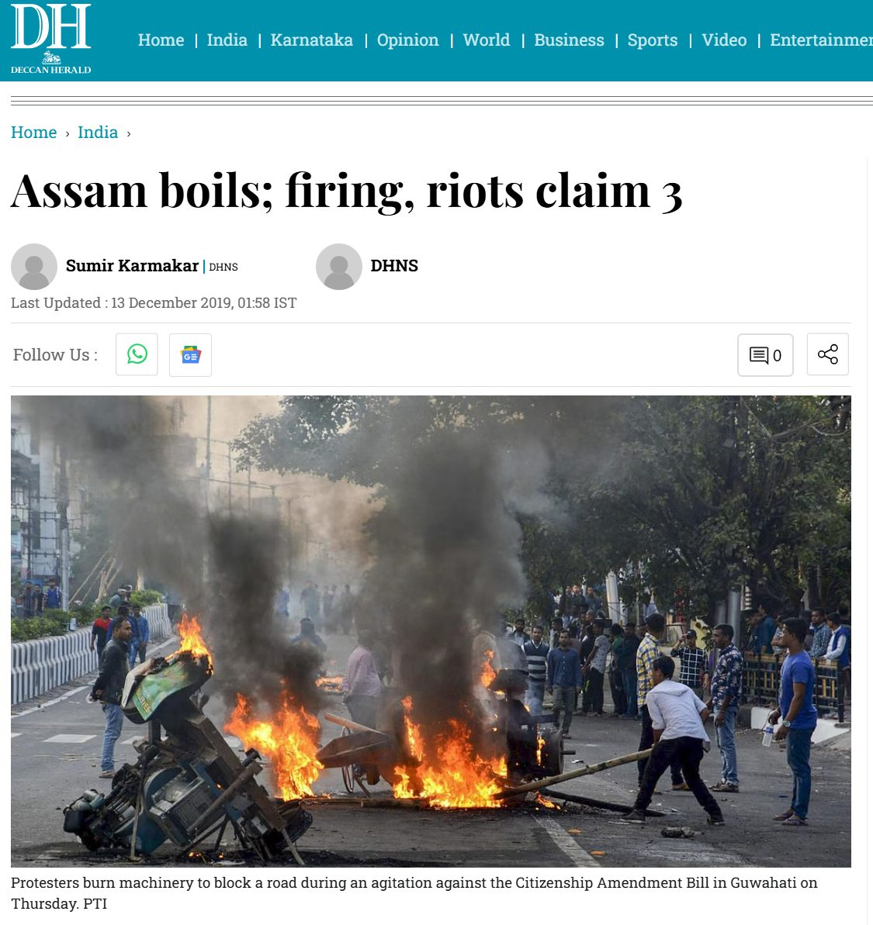Click the share icon
The image size is (873, 925).
pos(827,354)
